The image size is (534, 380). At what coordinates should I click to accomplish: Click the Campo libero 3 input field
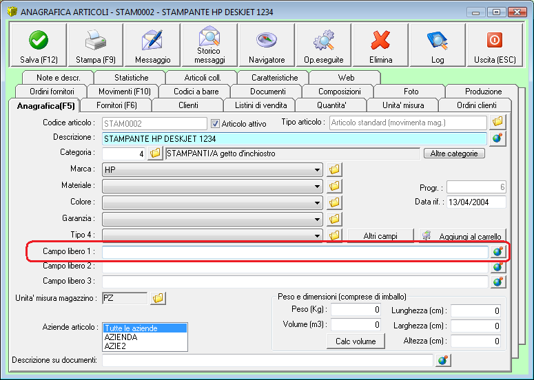pos(296,282)
